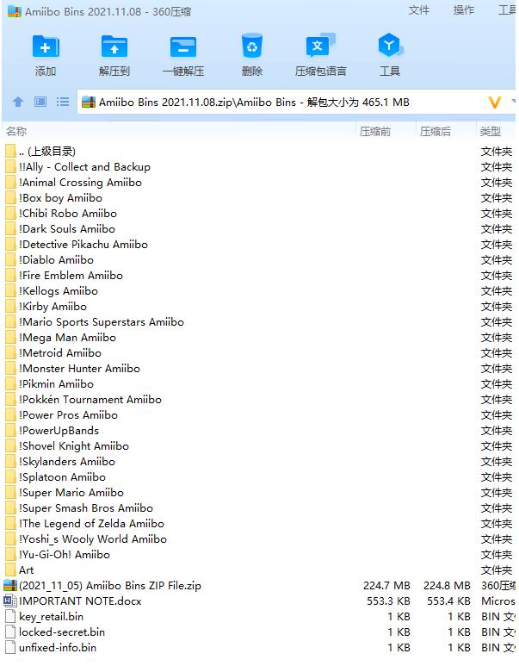Sort by the 类型 column header
The width and height of the screenshot is (519, 666).
490,132
